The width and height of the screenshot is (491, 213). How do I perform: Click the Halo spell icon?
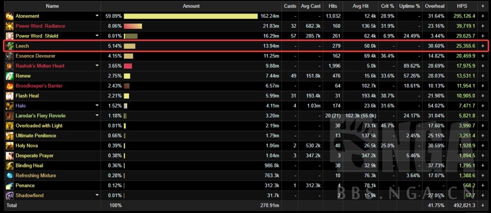[x=10, y=106]
